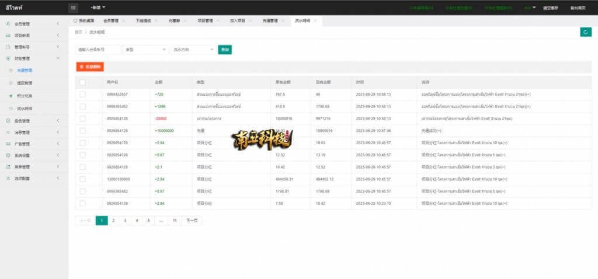Collapse the 财务管理 sidebar section

coord(58,58)
